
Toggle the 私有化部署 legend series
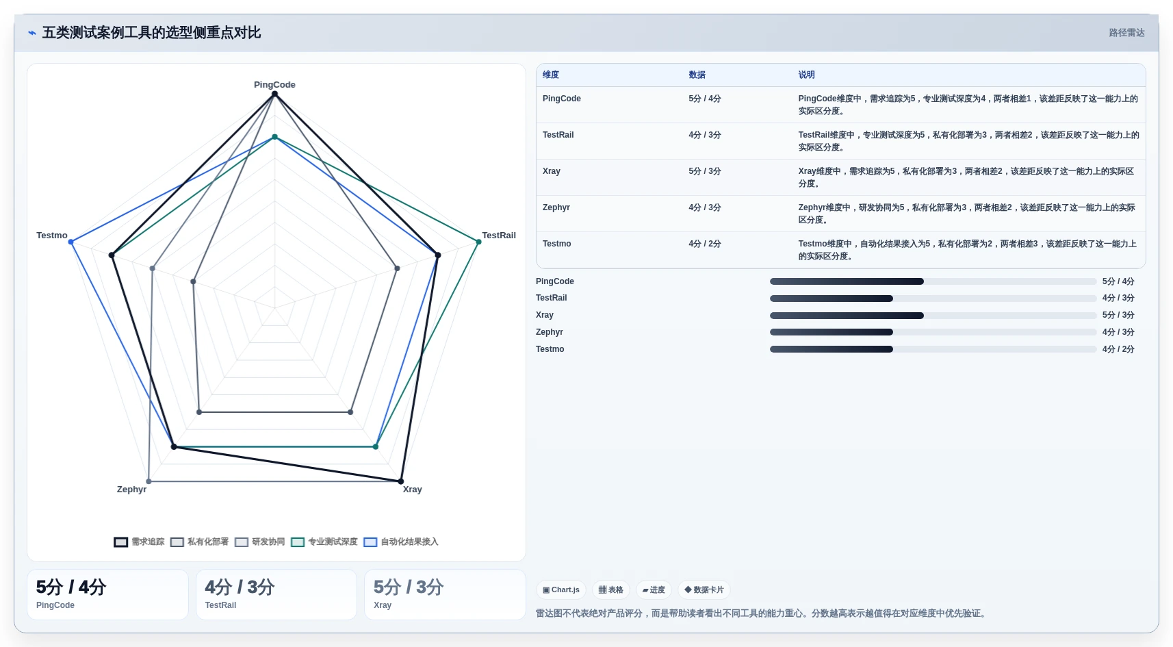pyautogui.click(x=199, y=542)
